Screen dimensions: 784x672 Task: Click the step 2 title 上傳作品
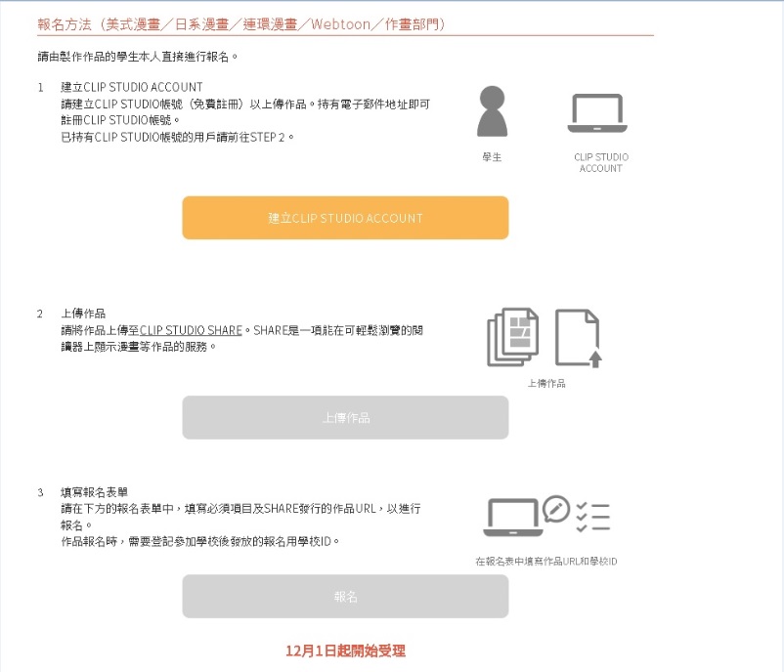pyautogui.click(x=83, y=314)
